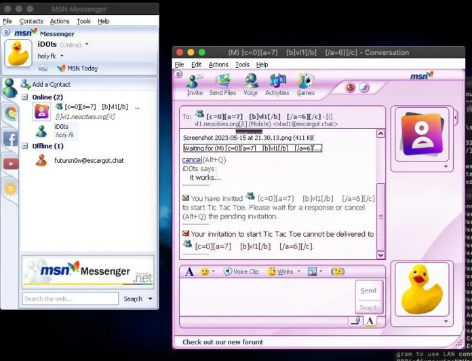The image size is (472, 361).
Task: Select iD0ts contact in Online group
Action: click(x=56, y=131)
